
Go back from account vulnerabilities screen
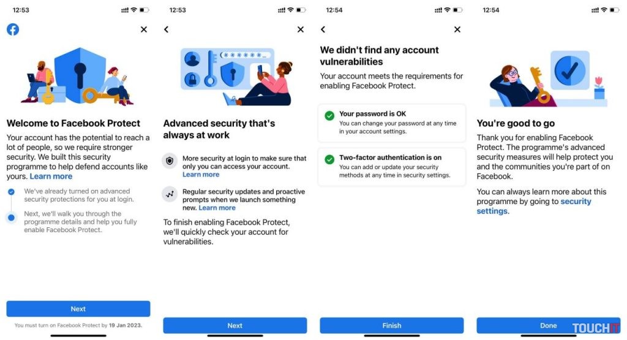coord(323,29)
